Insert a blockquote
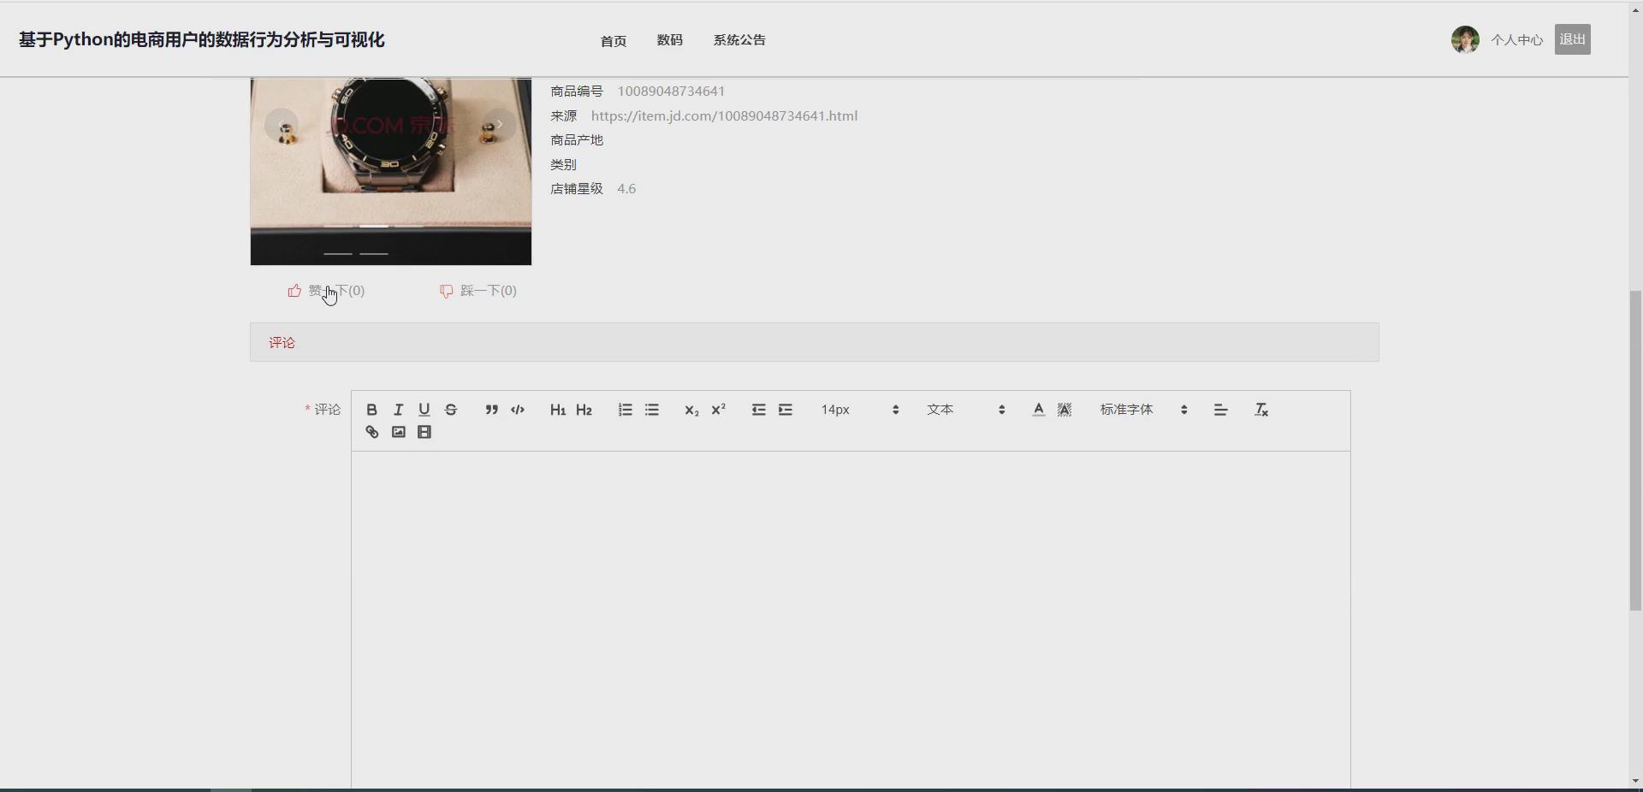Screen dimensions: 1643x792 pos(491,410)
